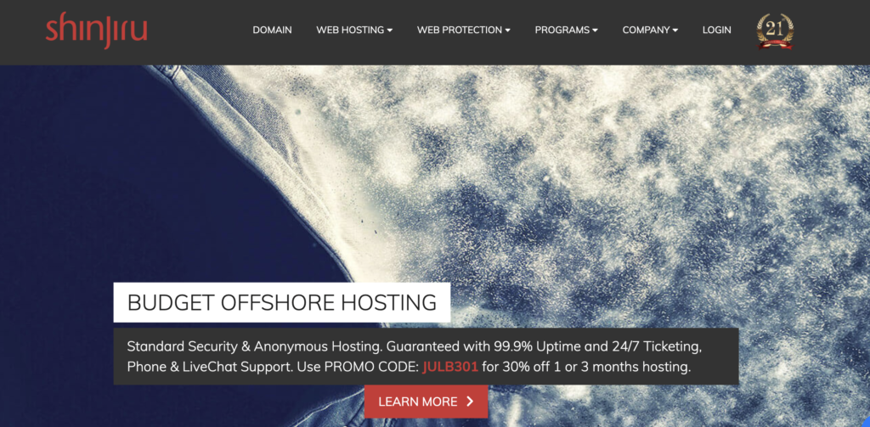
Task: Click the red LEARN MORE button
Action: tap(427, 402)
